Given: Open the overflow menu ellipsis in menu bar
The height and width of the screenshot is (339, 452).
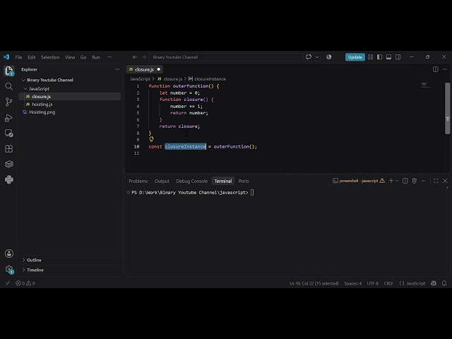Looking at the screenshot, I should (x=109, y=57).
